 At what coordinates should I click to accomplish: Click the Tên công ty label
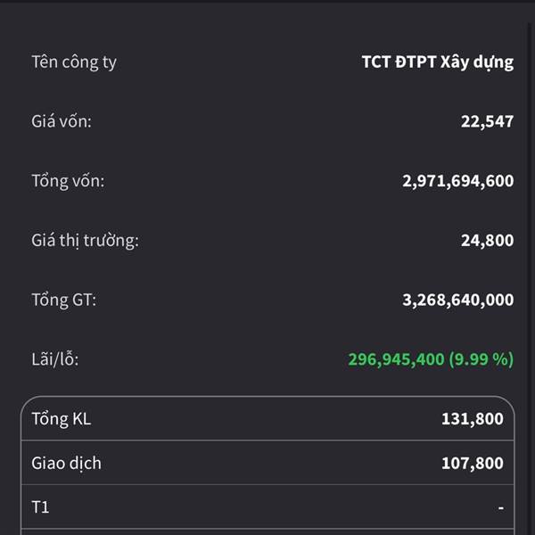[74, 62]
